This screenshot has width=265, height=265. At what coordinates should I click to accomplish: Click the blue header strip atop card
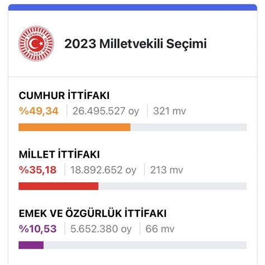click(132, 7)
